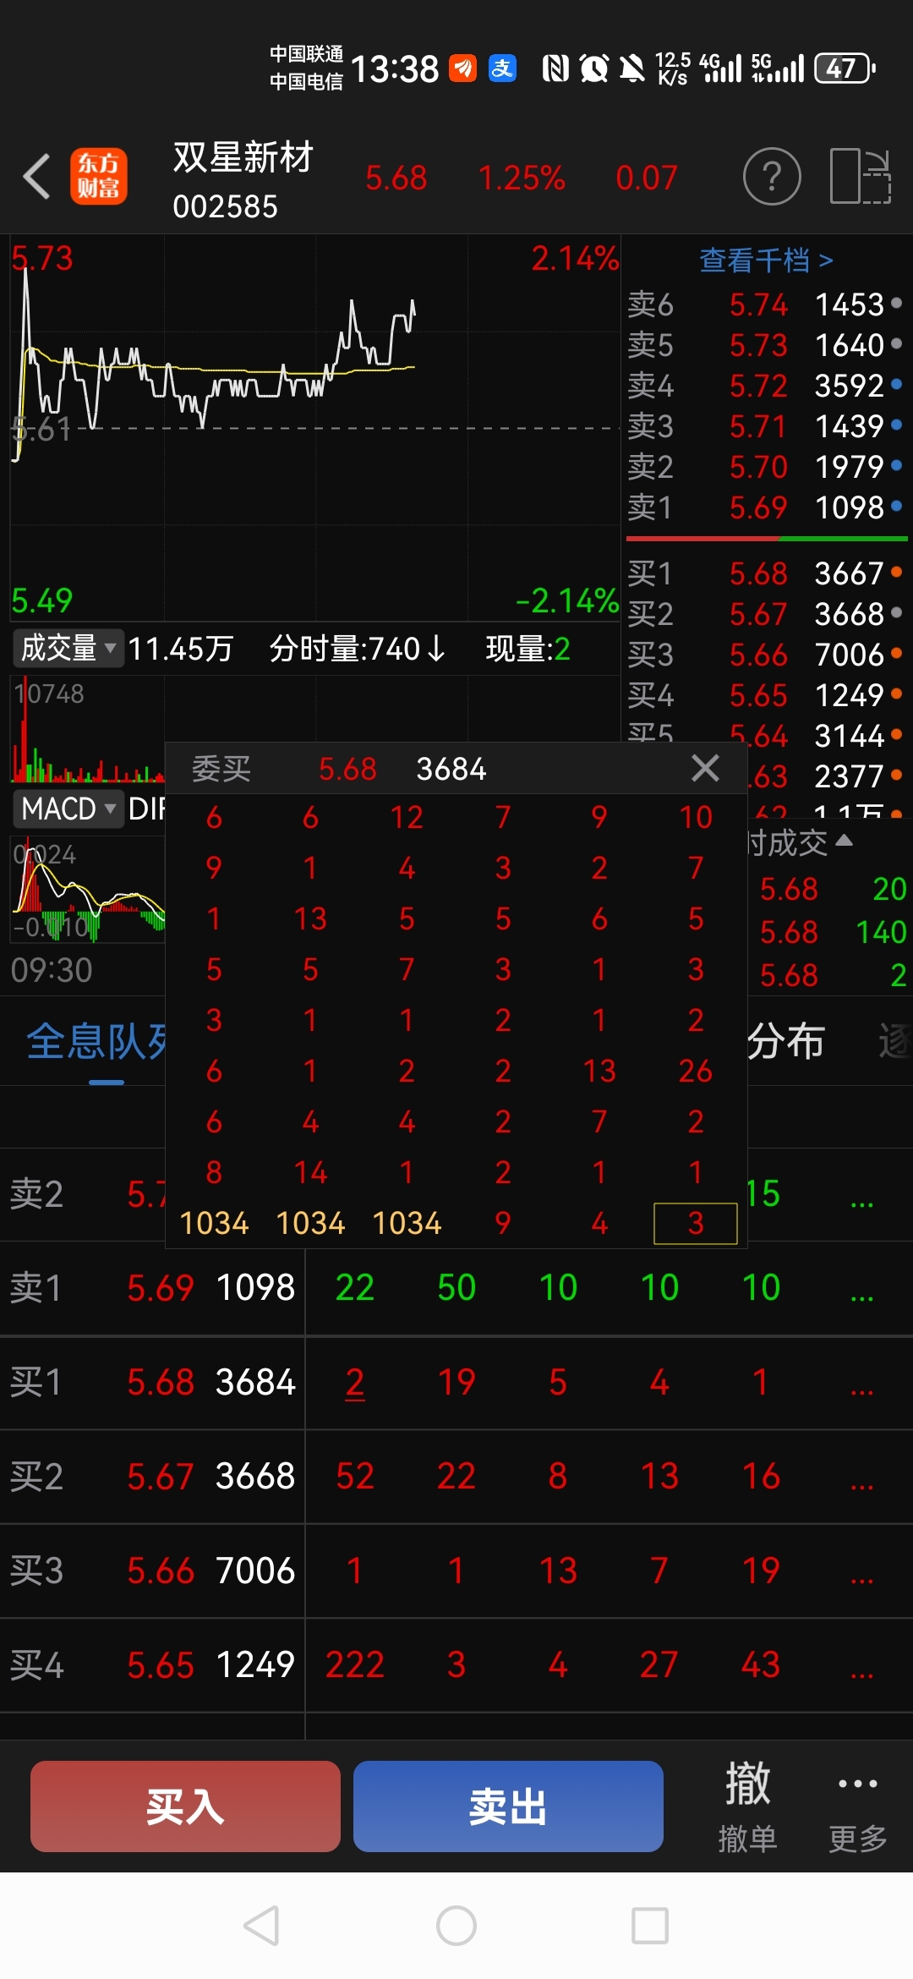913x1979 pixels.
Task: Tap the orange notification icon beside clock
Action: coord(462,68)
